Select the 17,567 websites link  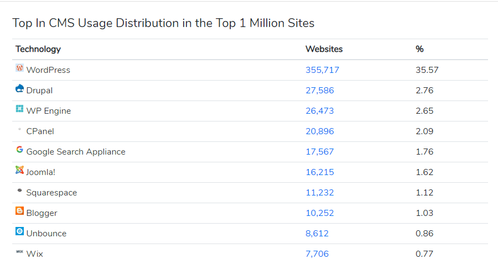(x=320, y=152)
